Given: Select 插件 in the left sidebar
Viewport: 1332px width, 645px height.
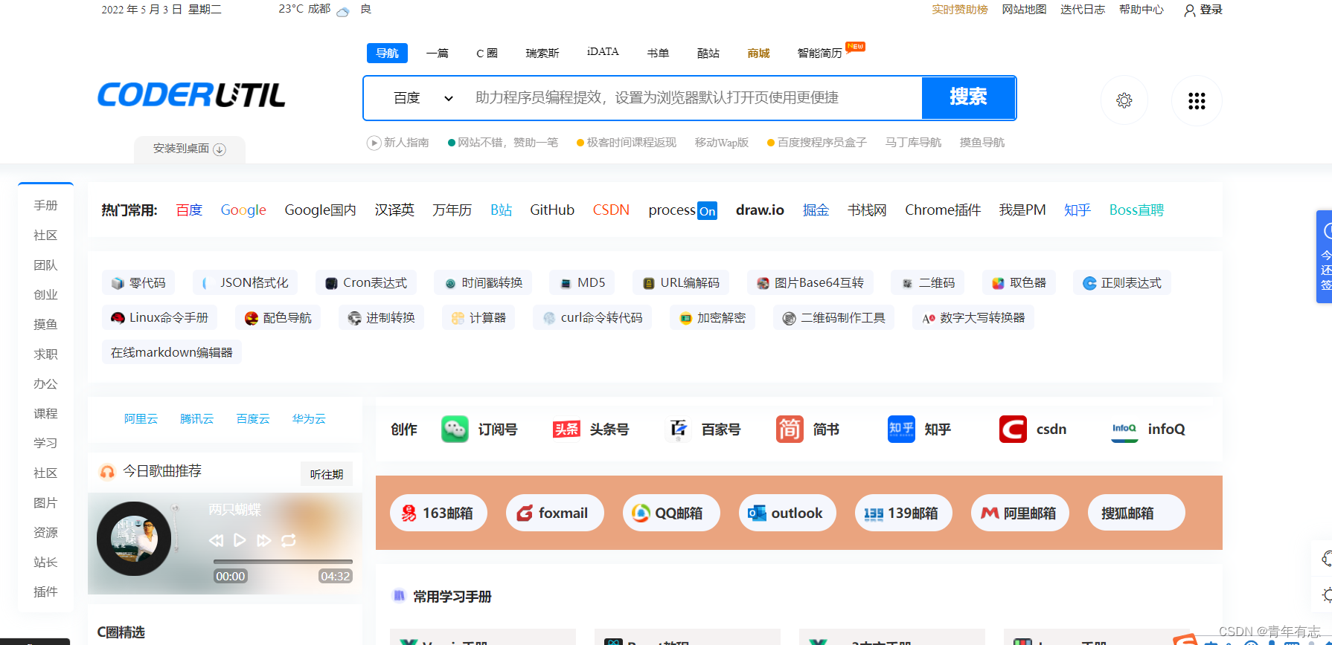Looking at the screenshot, I should tap(45, 592).
